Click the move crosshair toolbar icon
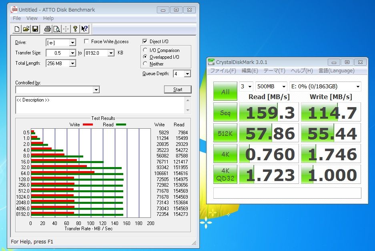The width and height of the screenshot is (375, 251). [x=66, y=29]
